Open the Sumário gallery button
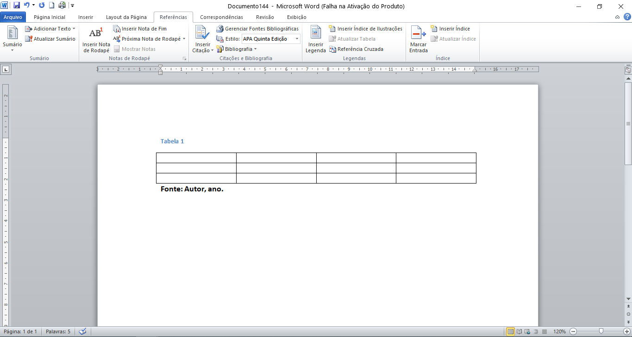 [x=12, y=39]
